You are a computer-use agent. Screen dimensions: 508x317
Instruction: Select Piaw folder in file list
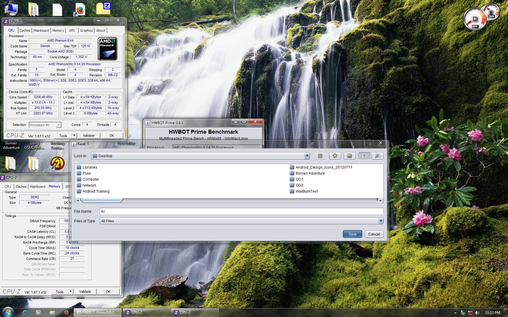click(84, 173)
